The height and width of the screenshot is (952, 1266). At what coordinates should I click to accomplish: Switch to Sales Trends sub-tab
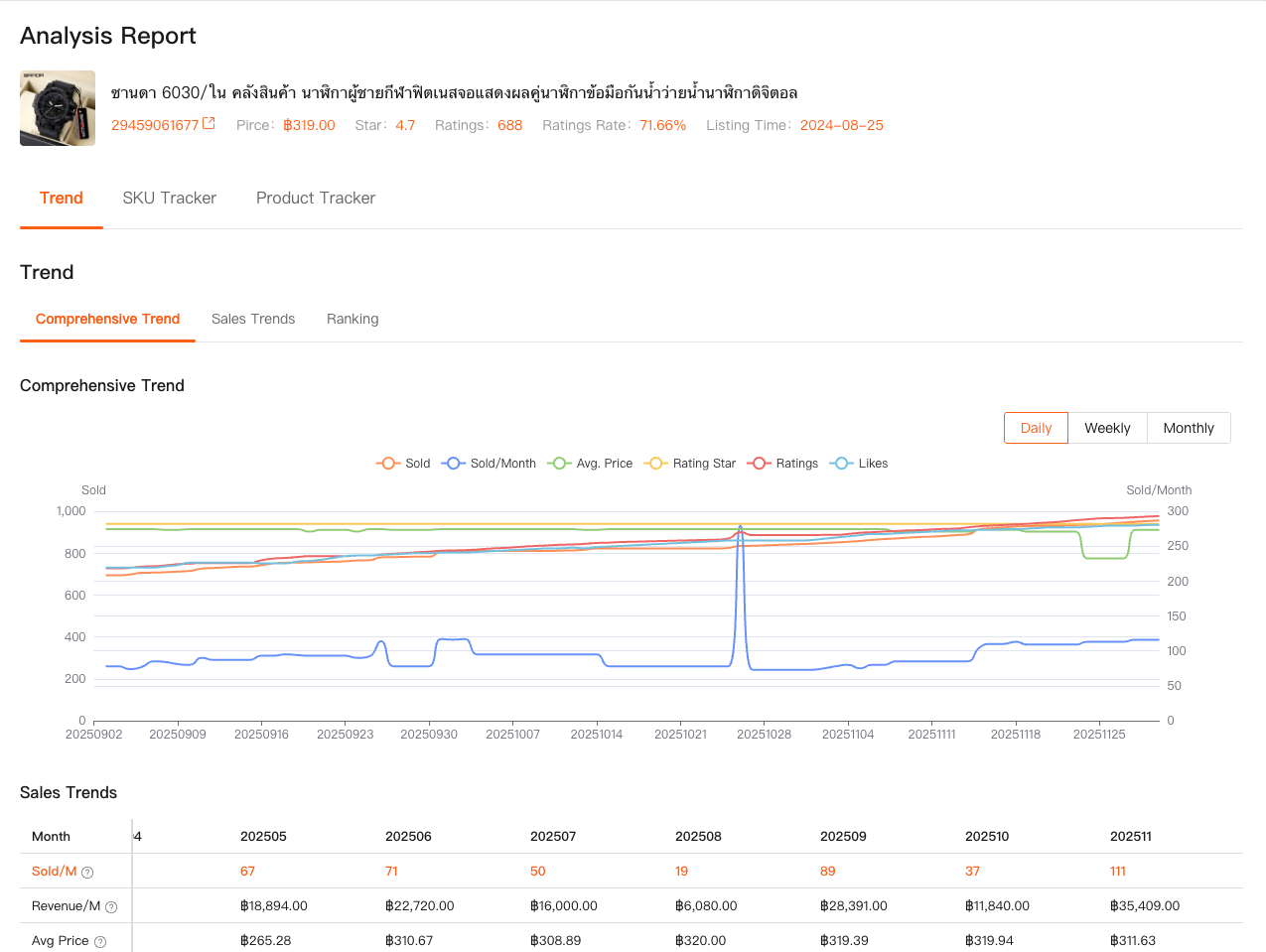(253, 319)
